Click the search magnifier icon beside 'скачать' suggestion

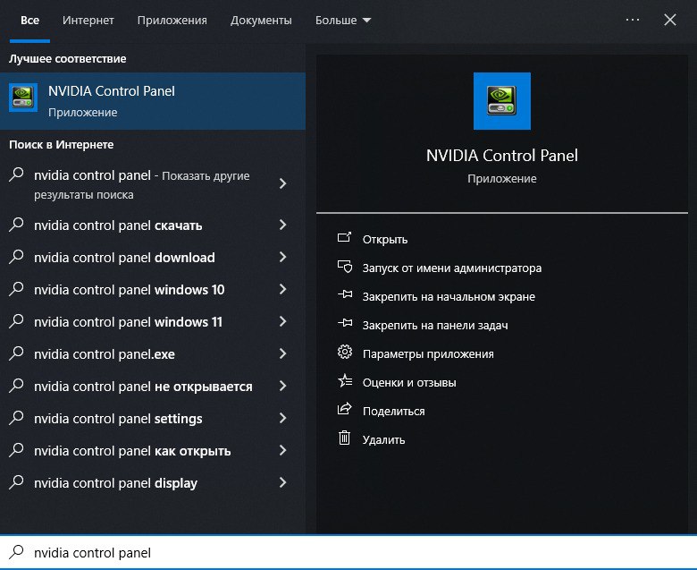point(16,224)
